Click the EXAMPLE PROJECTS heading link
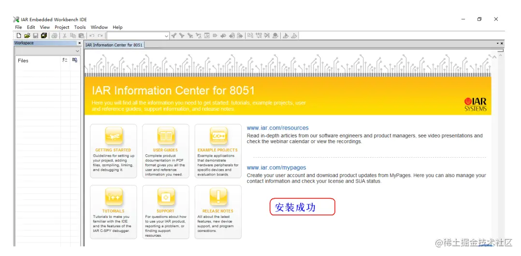Image resolution: width=521 pixels, height=256 pixels. click(x=217, y=150)
